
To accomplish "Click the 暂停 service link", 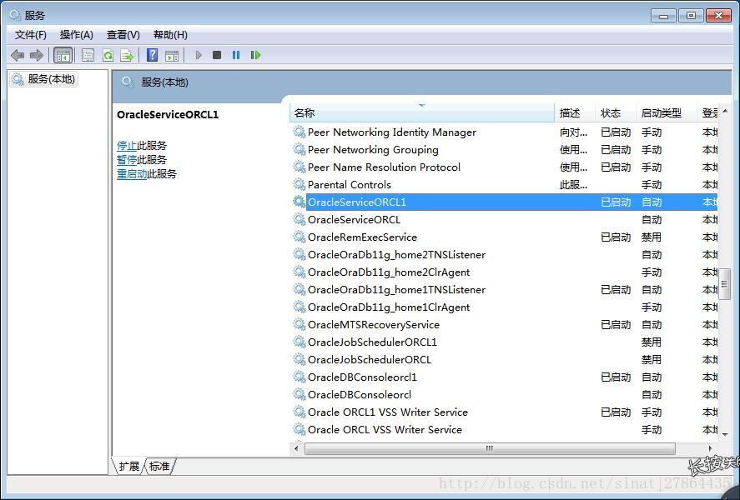I will 127,160.
